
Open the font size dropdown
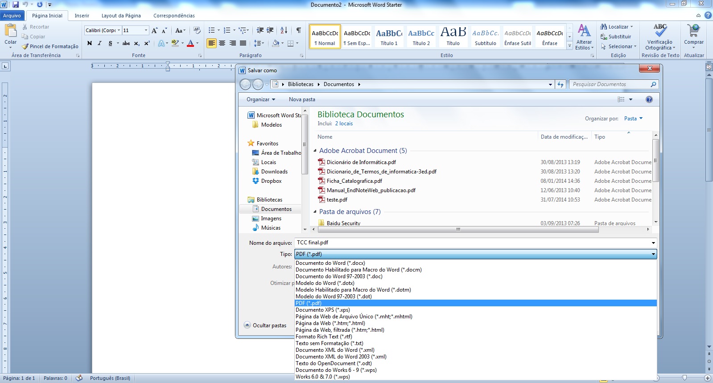click(146, 30)
